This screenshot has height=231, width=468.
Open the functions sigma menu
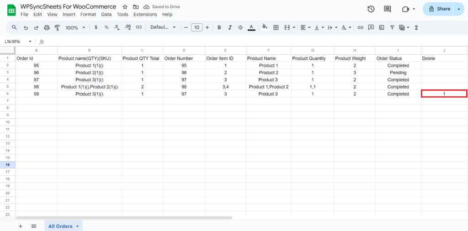click(x=416, y=27)
